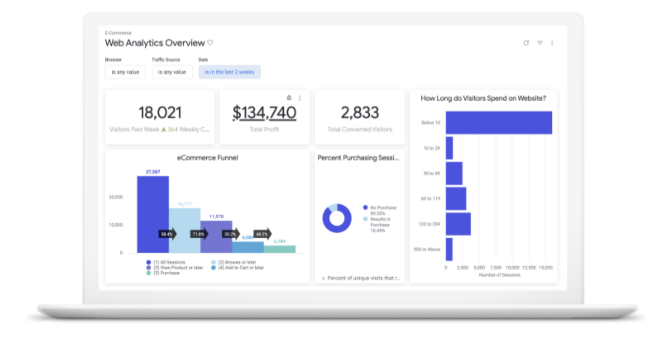Click the E-Commerce folder breadcrumb

coord(118,33)
